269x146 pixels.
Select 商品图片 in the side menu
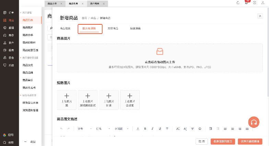click(x=28, y=28)
